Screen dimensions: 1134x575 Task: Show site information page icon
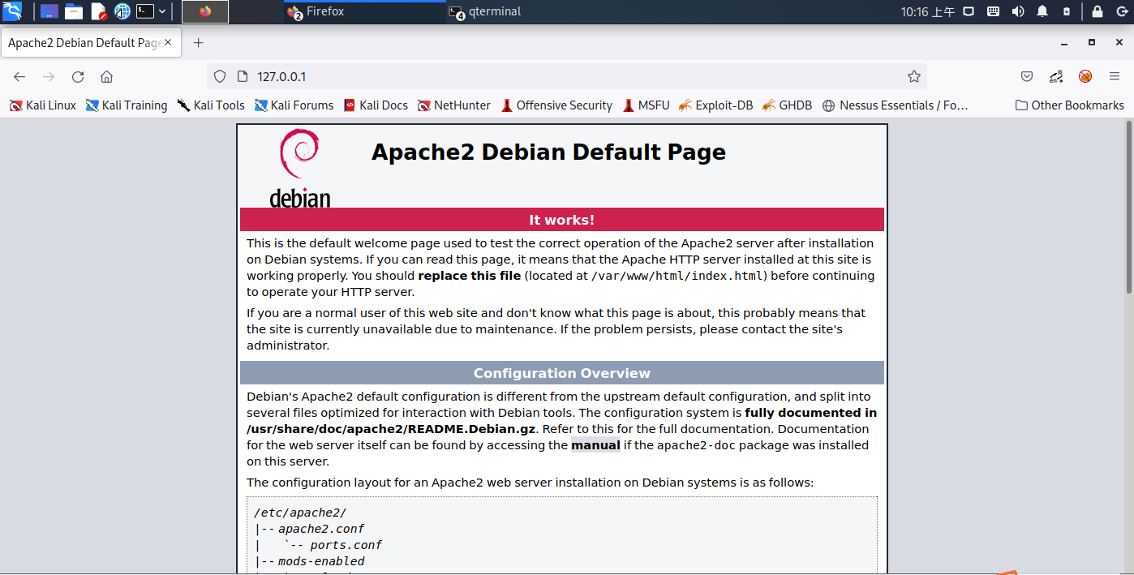click(241, 76)
